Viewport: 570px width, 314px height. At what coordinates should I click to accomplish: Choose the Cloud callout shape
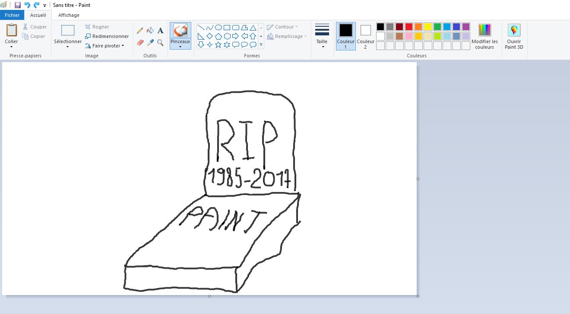[253, 44]
